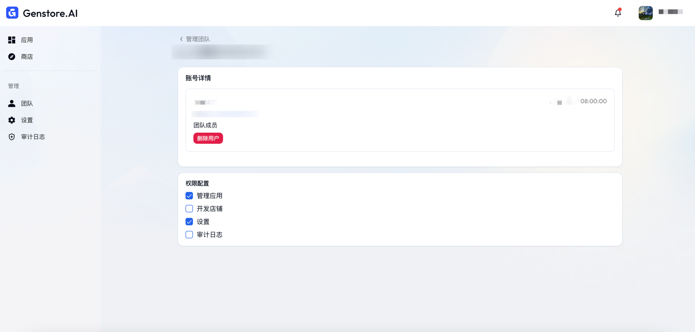Image resolution: width=695 pixels, height=332 pixels.
Task: Click the 应用 grid icon in sidebar
Action: [12, 40]
